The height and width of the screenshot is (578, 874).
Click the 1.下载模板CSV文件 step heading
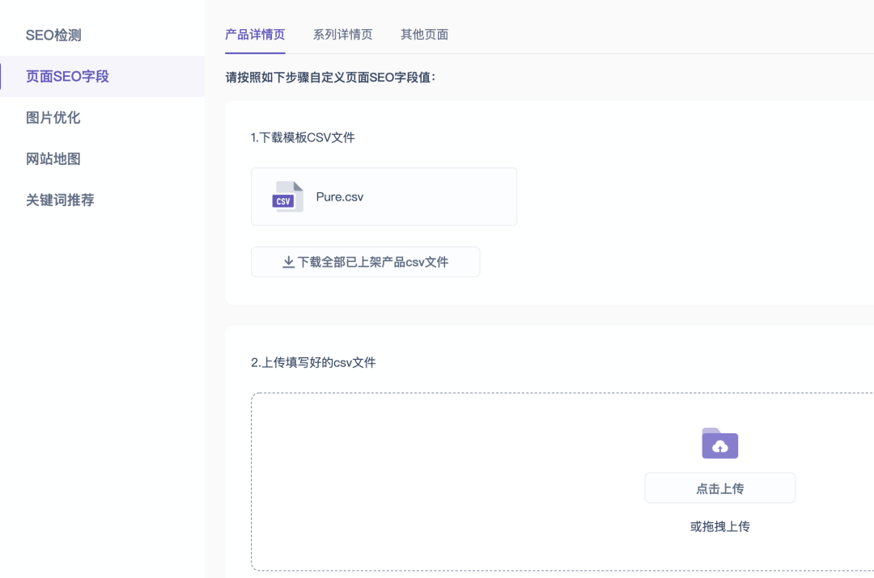[x=303, y=137]
